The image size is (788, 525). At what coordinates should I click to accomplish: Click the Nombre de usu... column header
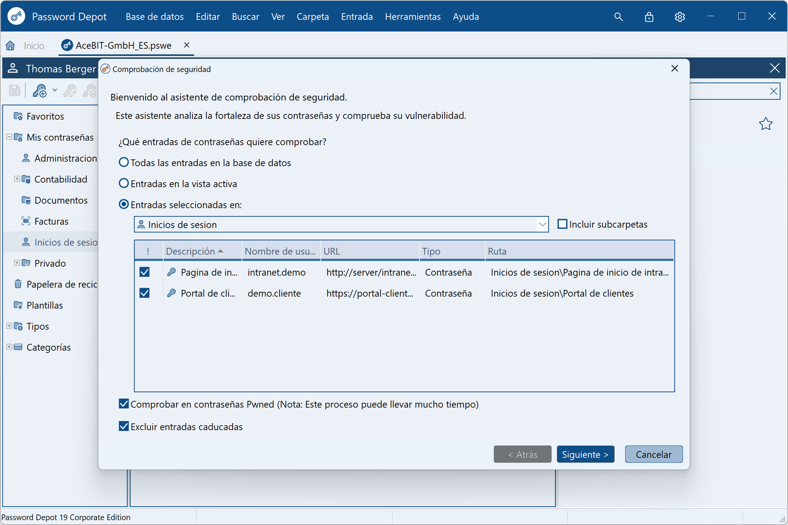(x=281, y=251)
